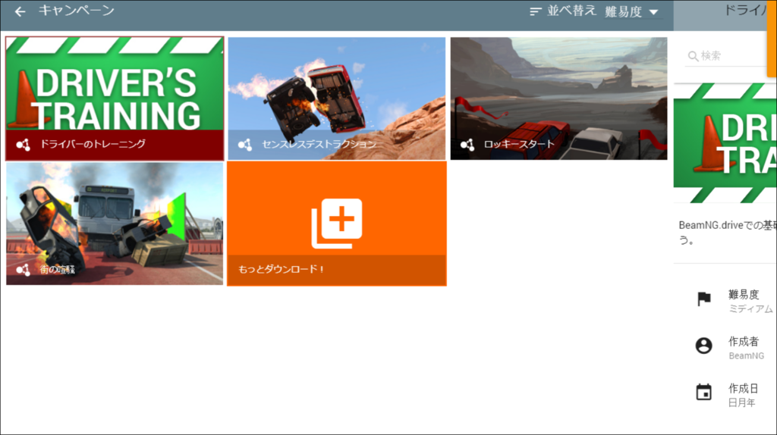This screenshot has width=777, height=435.
Task: Select the ドライバーのトレーニング label
Action: pos(93,144)
